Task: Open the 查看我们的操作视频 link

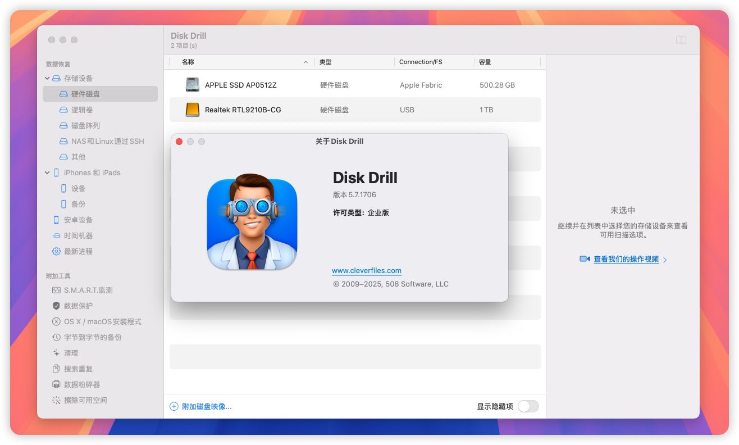Action: (x=626, y=259)
